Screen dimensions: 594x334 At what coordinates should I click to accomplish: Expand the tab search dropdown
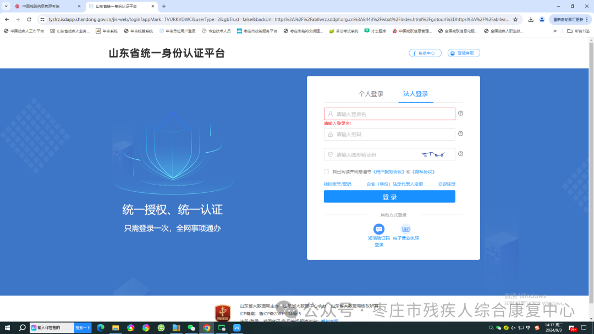pyautogui.click(x=6, y=7)
